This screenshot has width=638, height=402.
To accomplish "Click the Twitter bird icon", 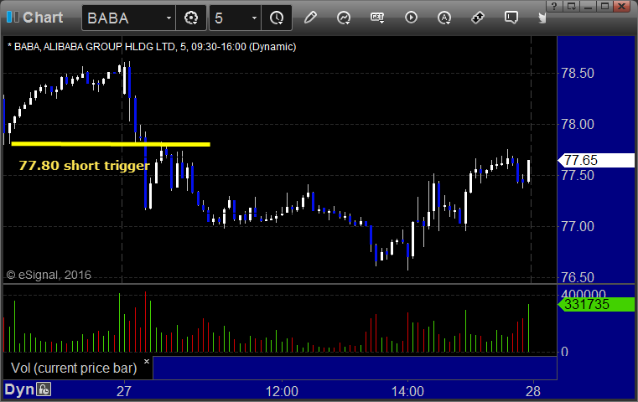I will (x=542, y=18).
